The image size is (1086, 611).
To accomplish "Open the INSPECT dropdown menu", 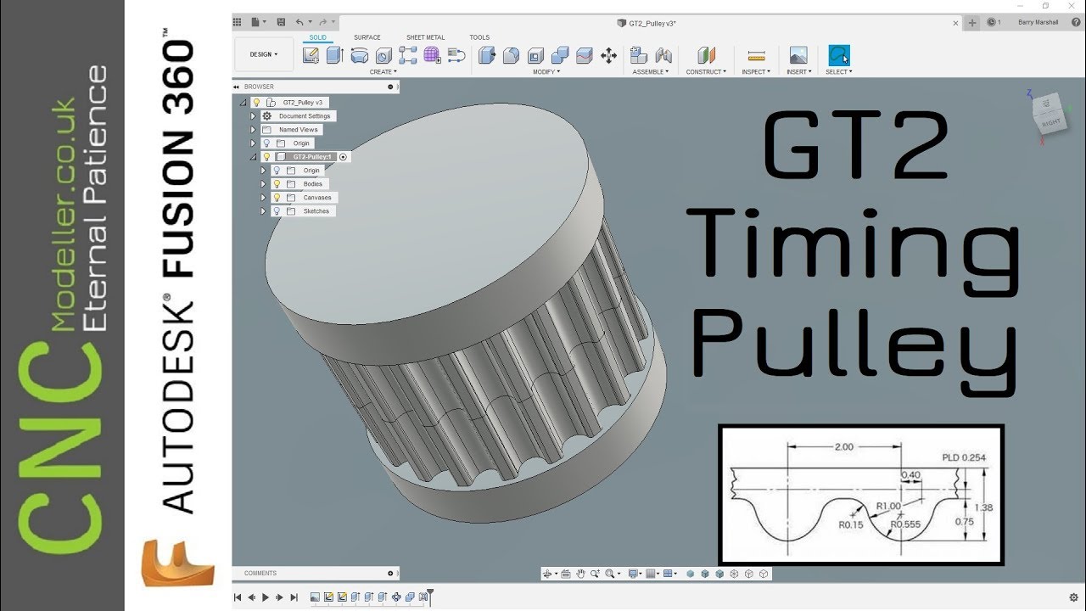I will [756, 72].
